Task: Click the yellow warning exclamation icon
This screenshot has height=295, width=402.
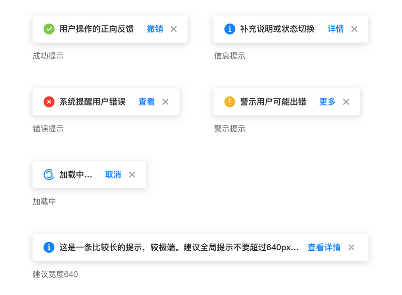Action: (x=230, y=102)
